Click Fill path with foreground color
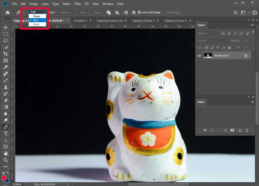Screen dimensions: 259x186 point(205,130)
